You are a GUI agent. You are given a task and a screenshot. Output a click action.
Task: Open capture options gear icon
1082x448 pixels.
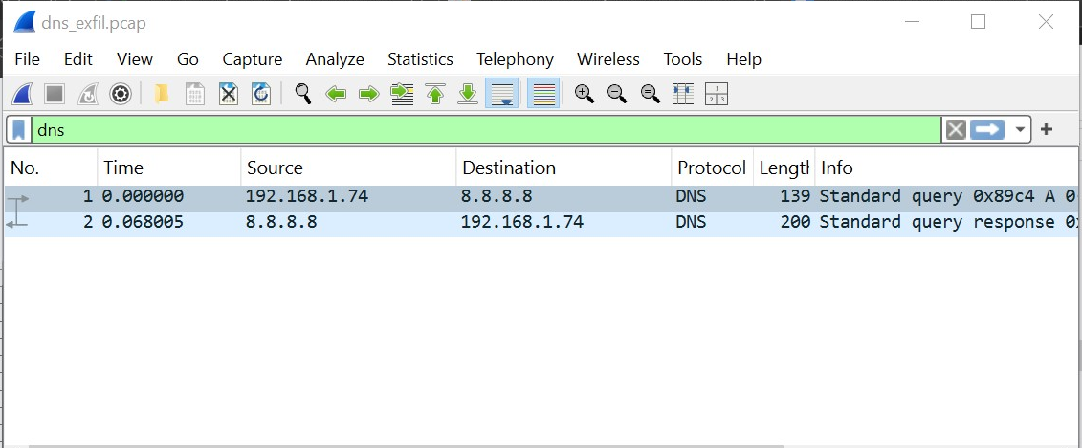click(x=121, y=94)
